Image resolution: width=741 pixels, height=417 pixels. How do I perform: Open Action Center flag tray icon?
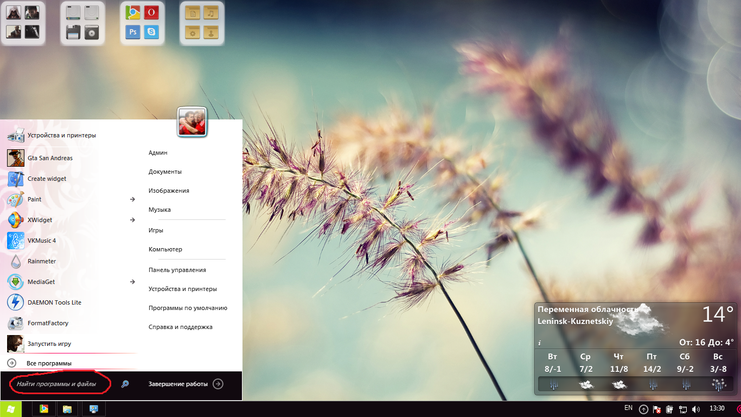[x=657, y=409]
